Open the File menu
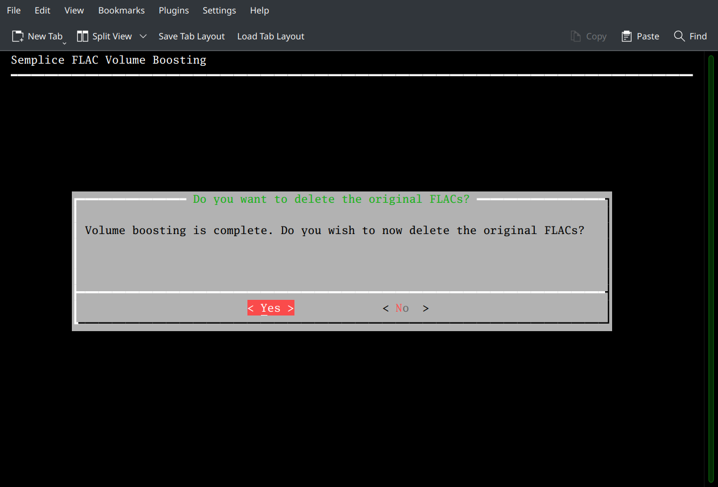This screenshot has width=718, height=487. (14, 10)
